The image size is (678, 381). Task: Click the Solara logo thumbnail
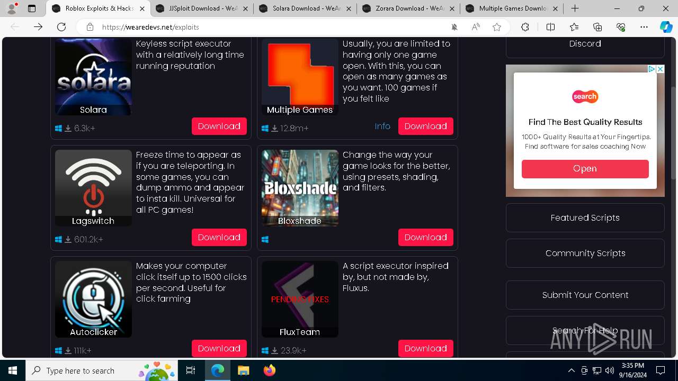(x=93, y=77)
